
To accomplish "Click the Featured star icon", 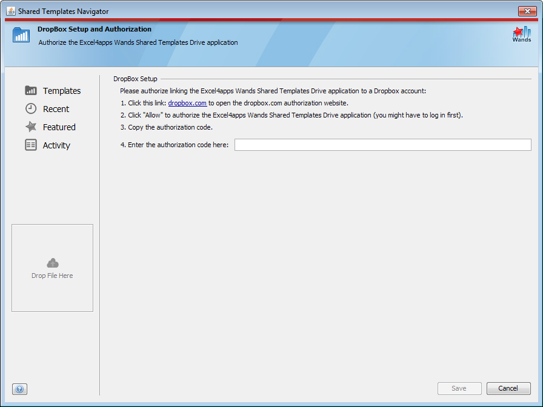I will [x=31, y=127].
